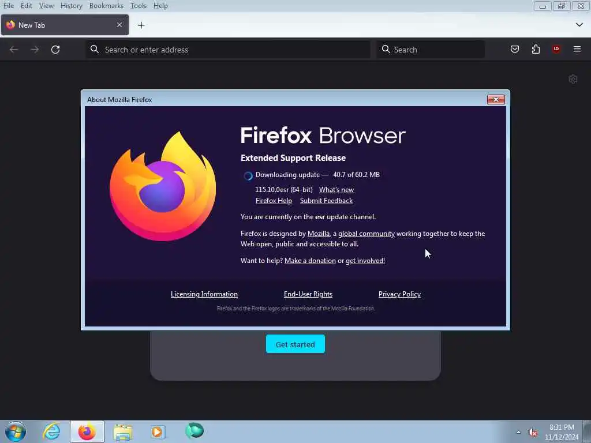
Task: Open Windows Explorer from taskbar
Action: pyautogui.click(x=123, y=432)
